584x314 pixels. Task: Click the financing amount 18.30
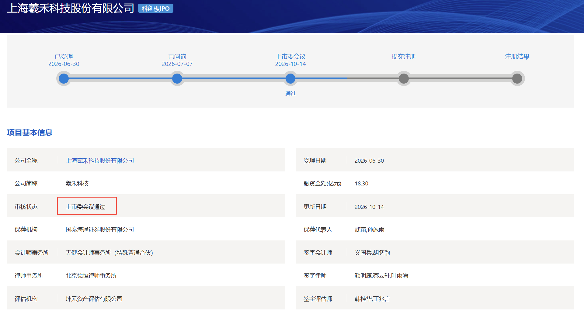[361, 183]
